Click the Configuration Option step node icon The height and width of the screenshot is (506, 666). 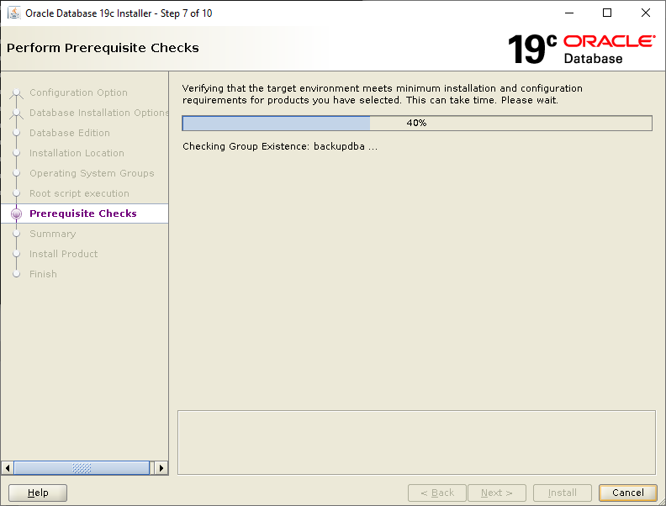tap(17, 92)
